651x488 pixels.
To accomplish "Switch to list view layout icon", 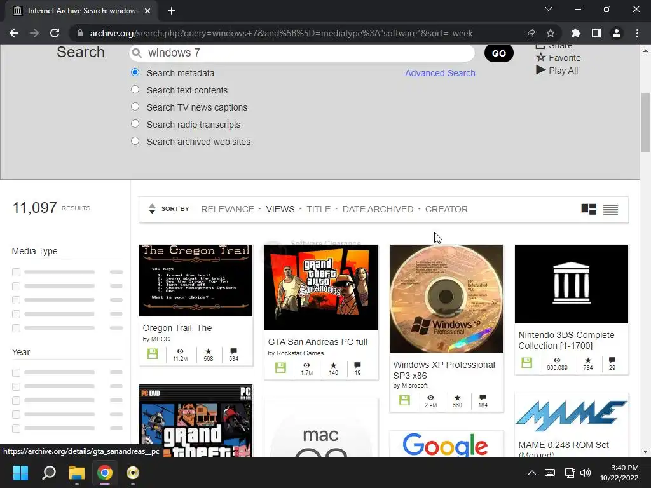I will tap(610, 210).
